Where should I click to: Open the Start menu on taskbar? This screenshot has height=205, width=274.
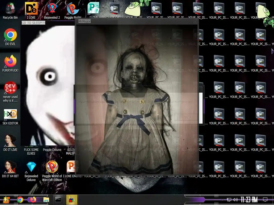tap(6, 200)
